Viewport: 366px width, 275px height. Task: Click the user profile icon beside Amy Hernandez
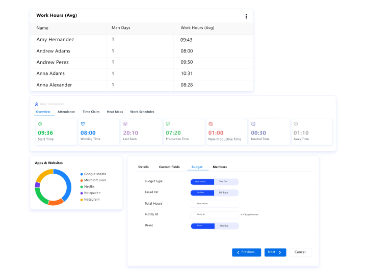coord(37,104)
